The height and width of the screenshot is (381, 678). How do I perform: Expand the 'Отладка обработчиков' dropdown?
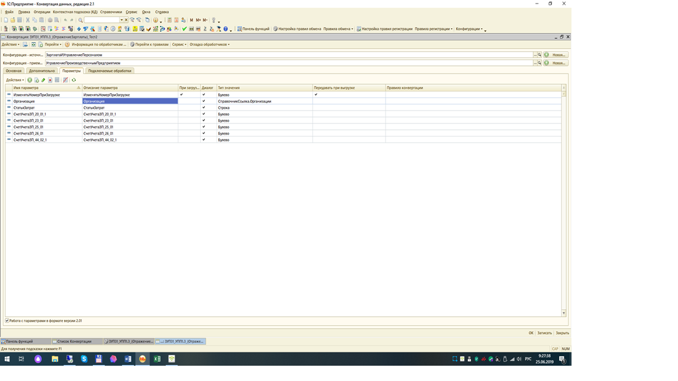210,45
